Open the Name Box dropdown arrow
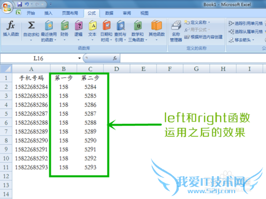The image size is (266, 199). (79, 58)
